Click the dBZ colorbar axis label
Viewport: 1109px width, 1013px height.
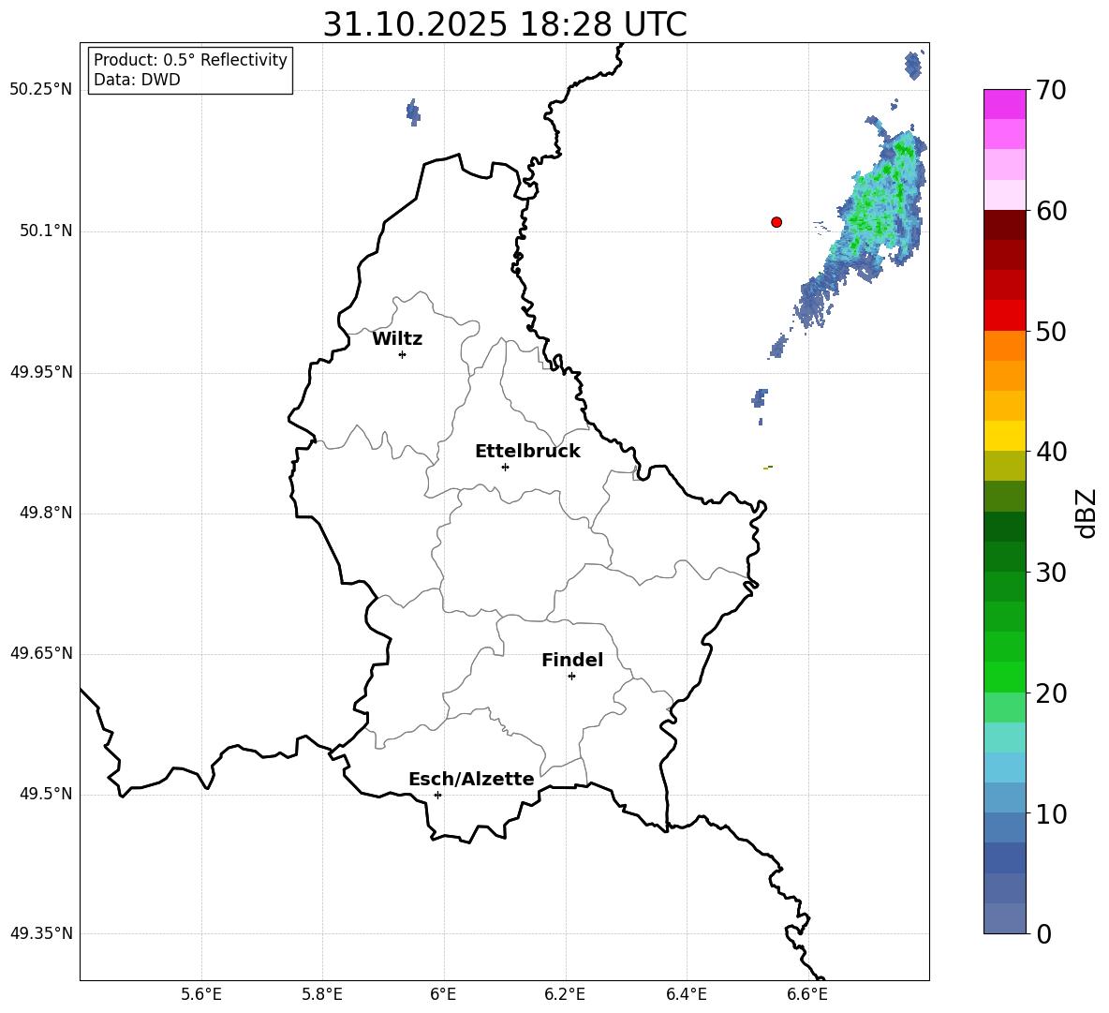pyautogui.click(x=1086, y=513)
